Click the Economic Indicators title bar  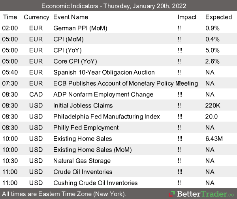coord(118,6)
